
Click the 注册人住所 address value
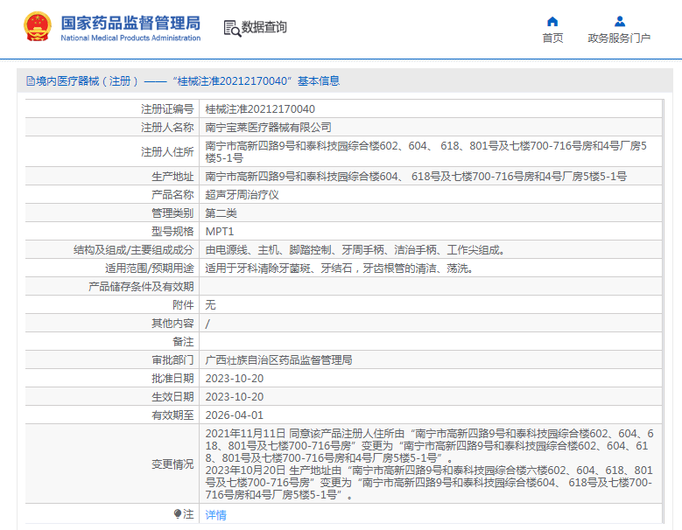click(425, 151)
